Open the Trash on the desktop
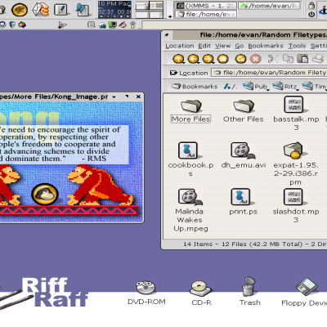The height and width of the screenshot is (327, 327). [249, 292]
